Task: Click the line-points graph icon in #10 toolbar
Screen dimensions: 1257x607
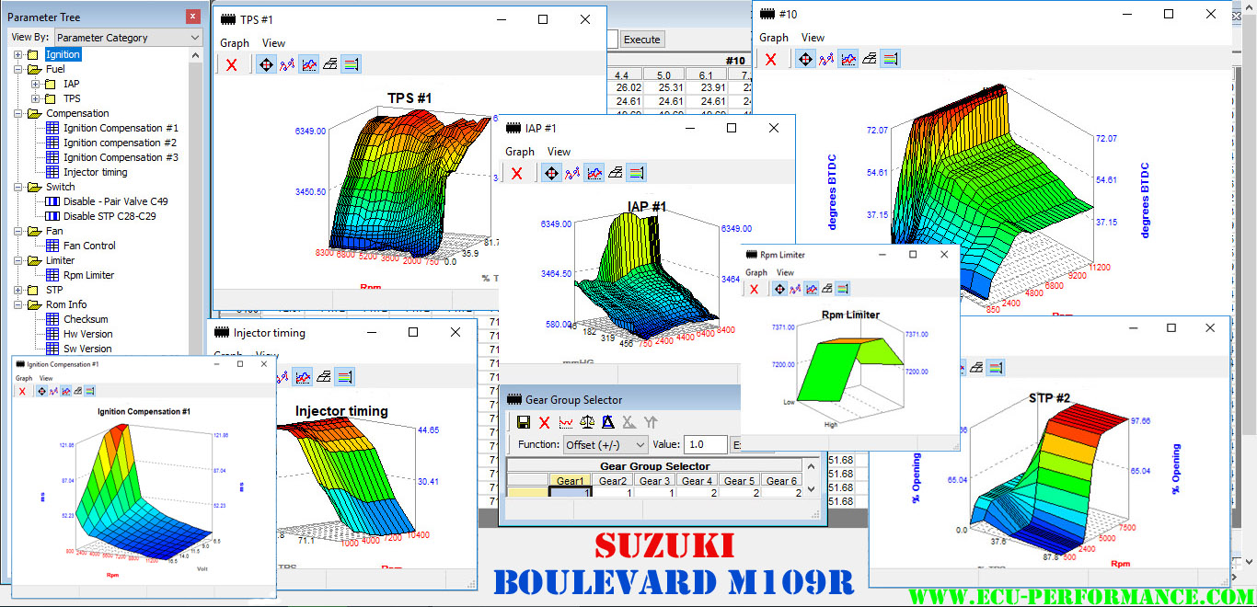Action: (x=826, y=59)
